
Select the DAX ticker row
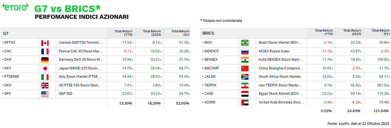point(96,60)
